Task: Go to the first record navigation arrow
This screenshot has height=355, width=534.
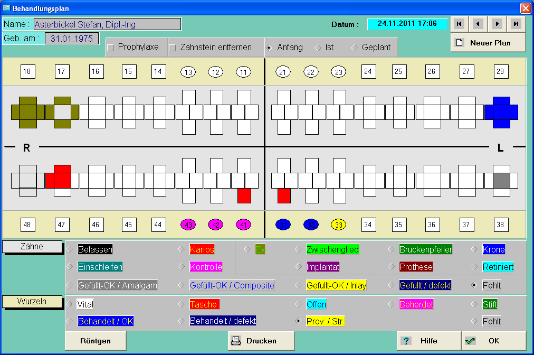Action: click(x=460, y=24)
